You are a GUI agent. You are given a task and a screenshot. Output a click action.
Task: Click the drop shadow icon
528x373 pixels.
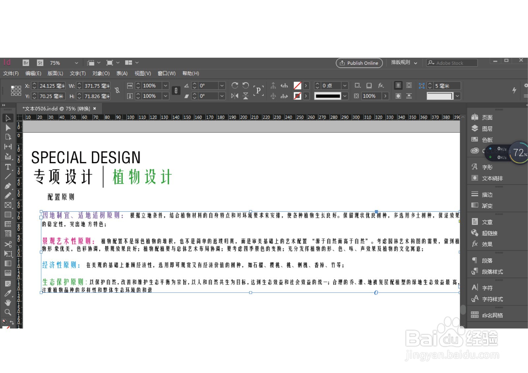369,85
